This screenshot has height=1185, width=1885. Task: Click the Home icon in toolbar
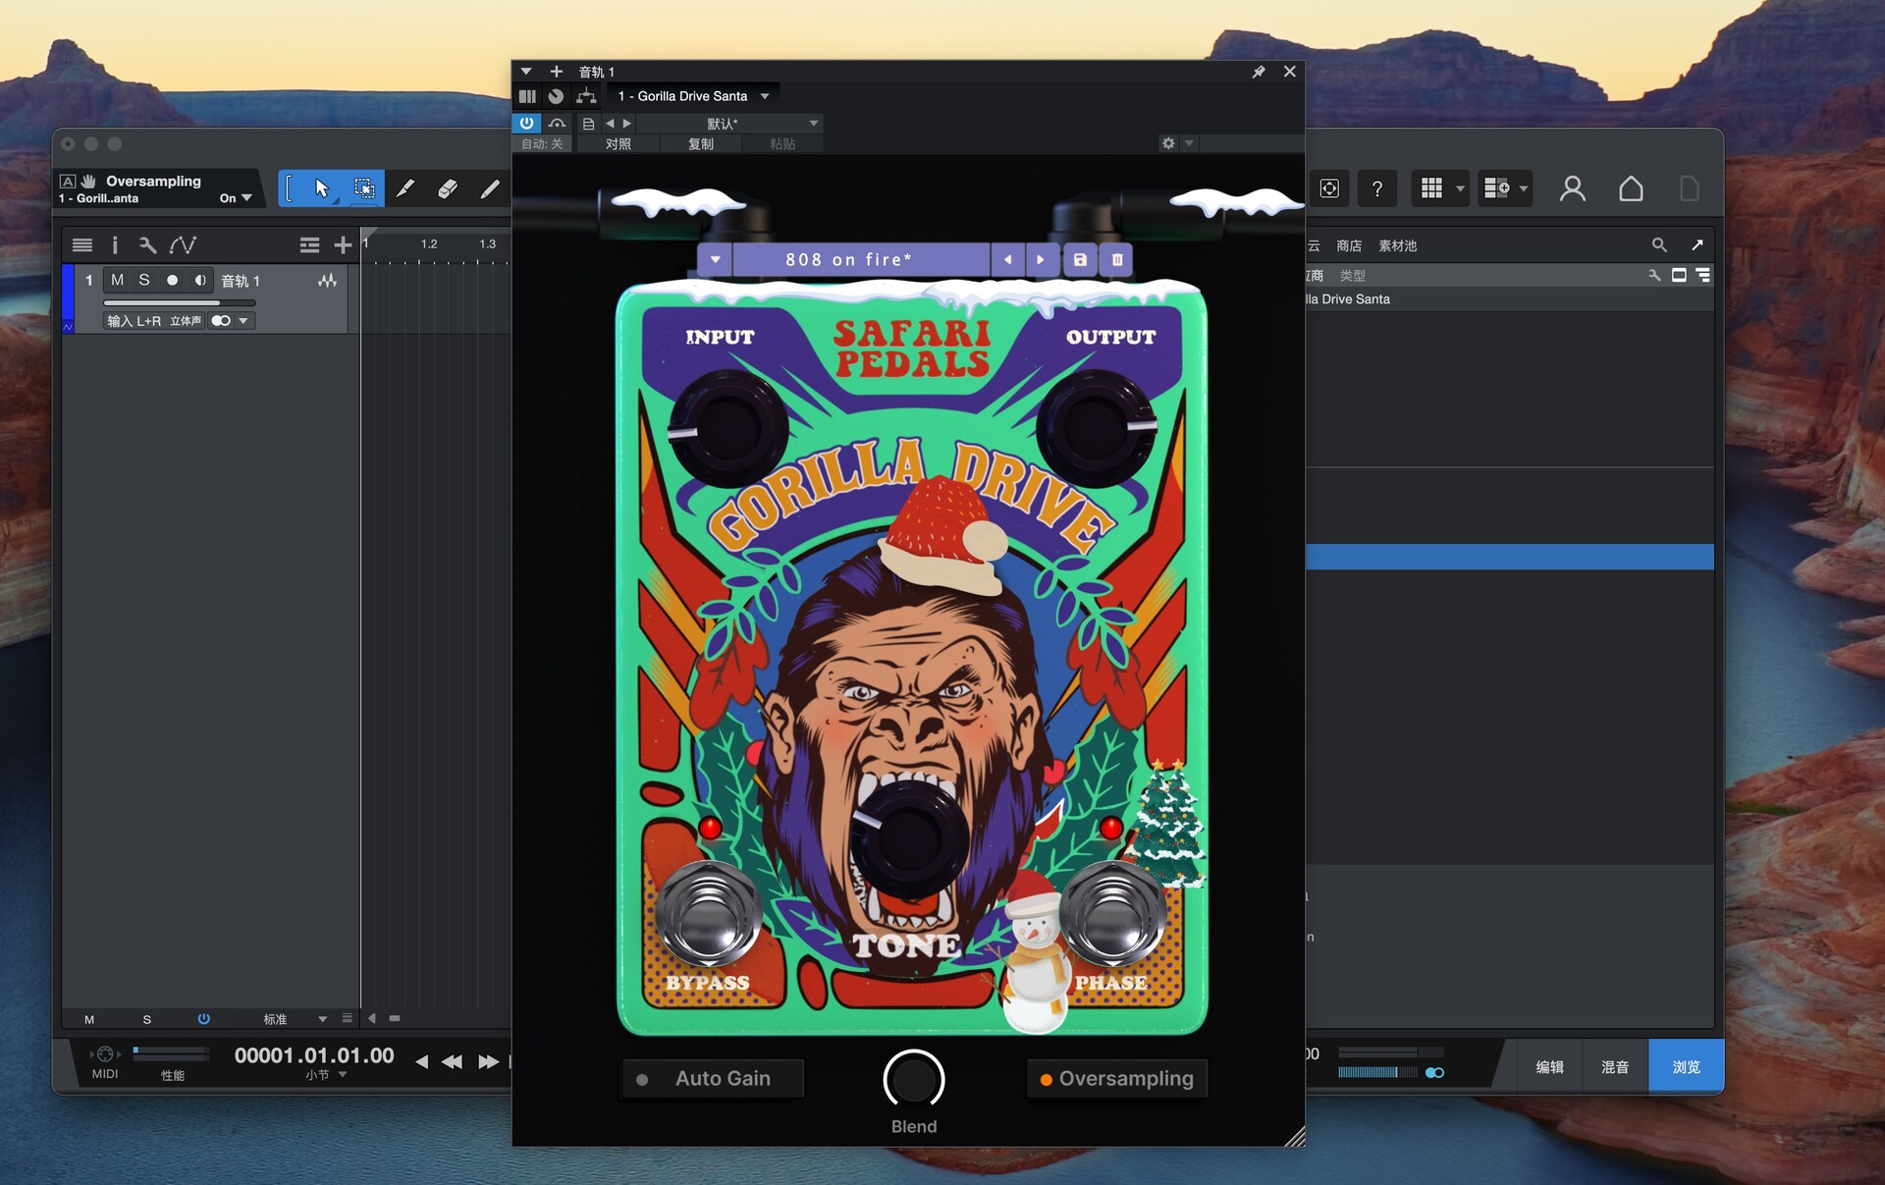(1631, 189)
